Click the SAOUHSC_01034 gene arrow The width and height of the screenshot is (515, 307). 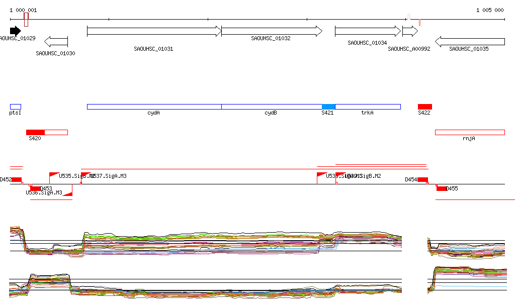[367, 31]
